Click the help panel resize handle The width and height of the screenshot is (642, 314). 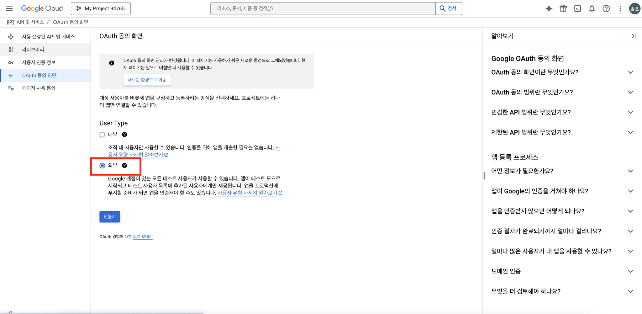(x=484, y=176)
